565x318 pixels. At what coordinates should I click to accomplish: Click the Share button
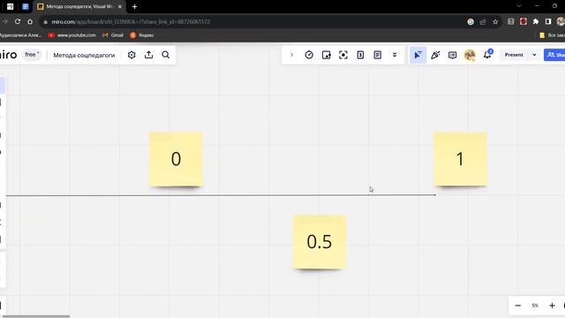coord(554,55)
